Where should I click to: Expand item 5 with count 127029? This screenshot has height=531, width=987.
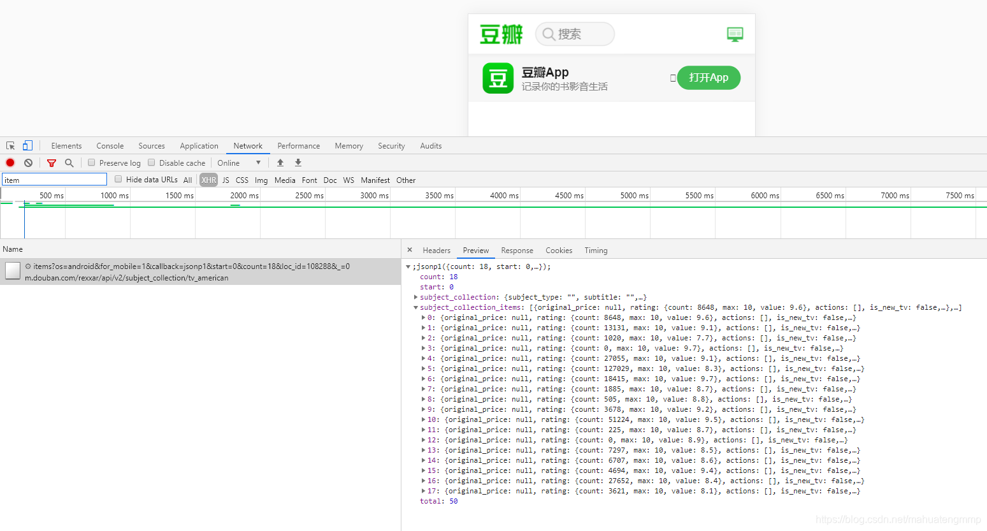(x=424, y=368)
